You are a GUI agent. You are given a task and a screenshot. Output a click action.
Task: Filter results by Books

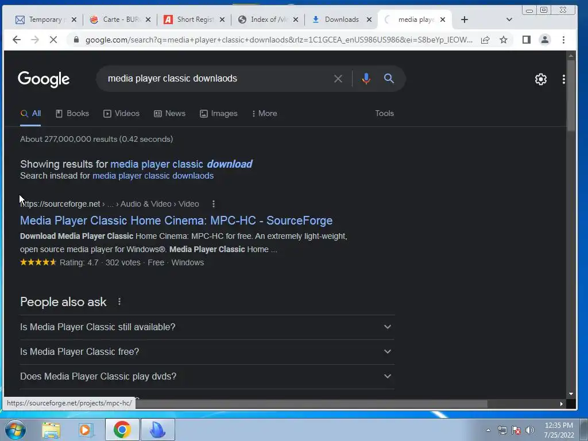(72, 113)
